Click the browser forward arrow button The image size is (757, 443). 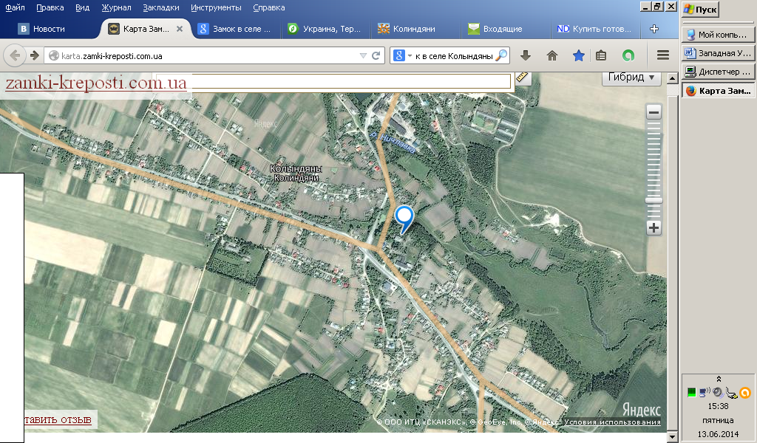pos(34,55)
